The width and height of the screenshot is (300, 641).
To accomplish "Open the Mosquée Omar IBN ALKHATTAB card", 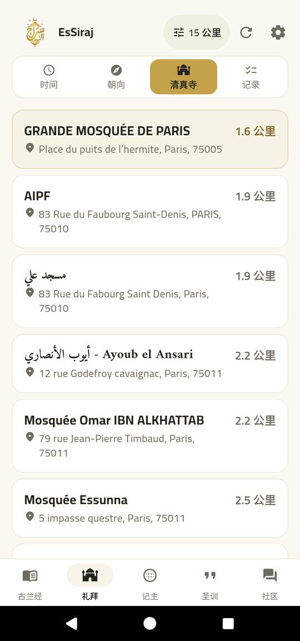I will coord(150,436).
